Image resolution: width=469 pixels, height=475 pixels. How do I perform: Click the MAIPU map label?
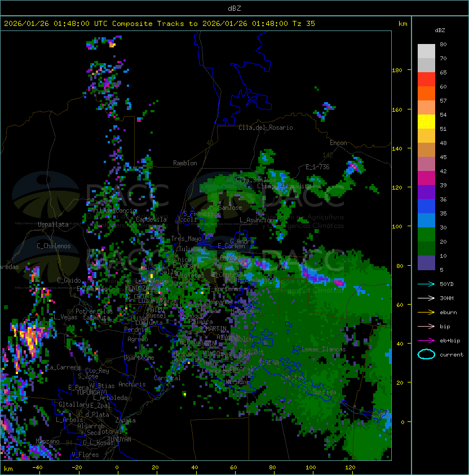pyautogui.click(x=156, y=310)
